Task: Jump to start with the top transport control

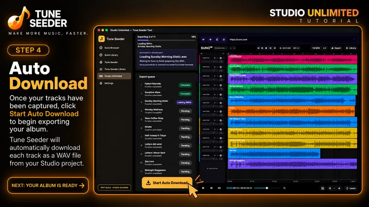Action: click(258, 48)
